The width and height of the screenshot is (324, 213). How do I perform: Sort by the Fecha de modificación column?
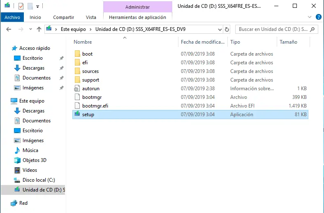(x=202, y=42)
